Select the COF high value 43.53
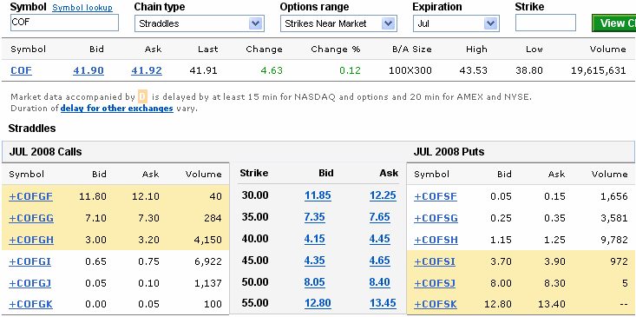636x317 pixels. 474,70
